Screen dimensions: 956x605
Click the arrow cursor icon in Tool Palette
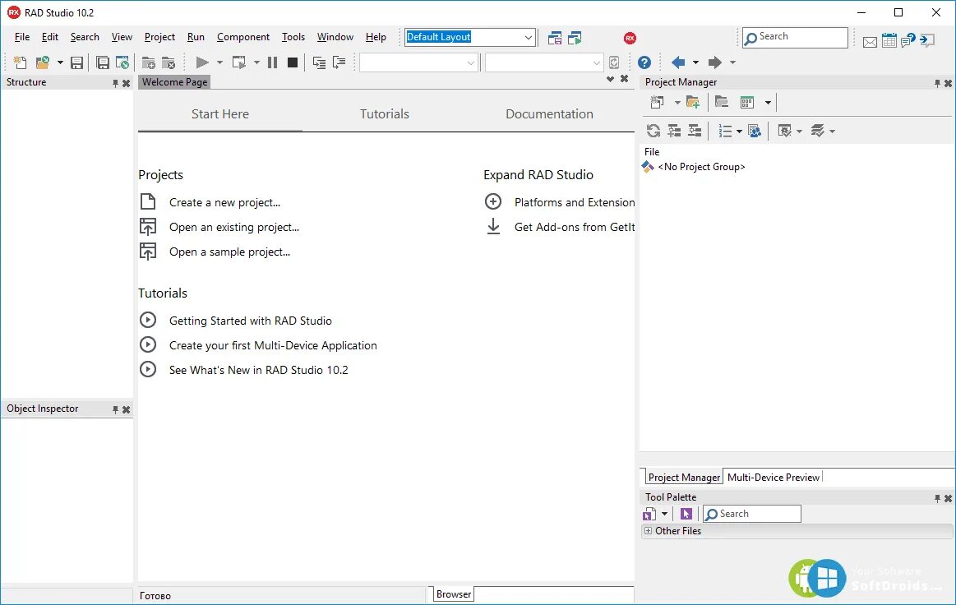coord(686,514)
